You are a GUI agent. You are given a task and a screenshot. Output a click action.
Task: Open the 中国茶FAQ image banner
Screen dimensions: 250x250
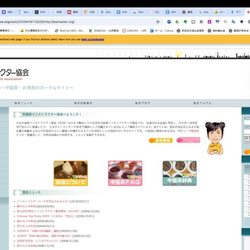pos(125,173)
